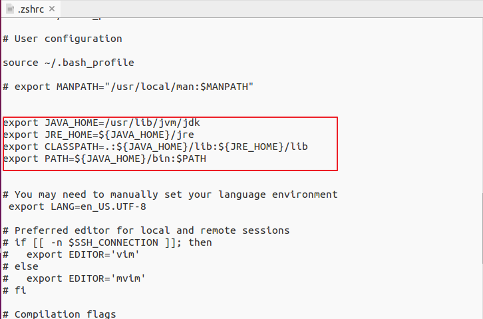
Task: Click the EDITOR='mvim' line
Action: tap(75, 278)
